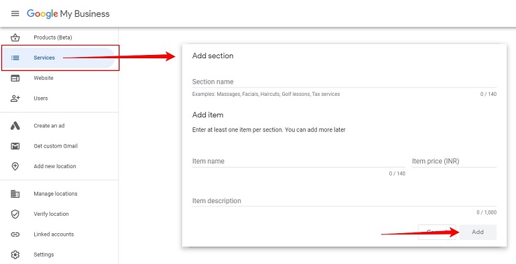
Task: Click the Gmail envelope icon
Action: point(15,146)
